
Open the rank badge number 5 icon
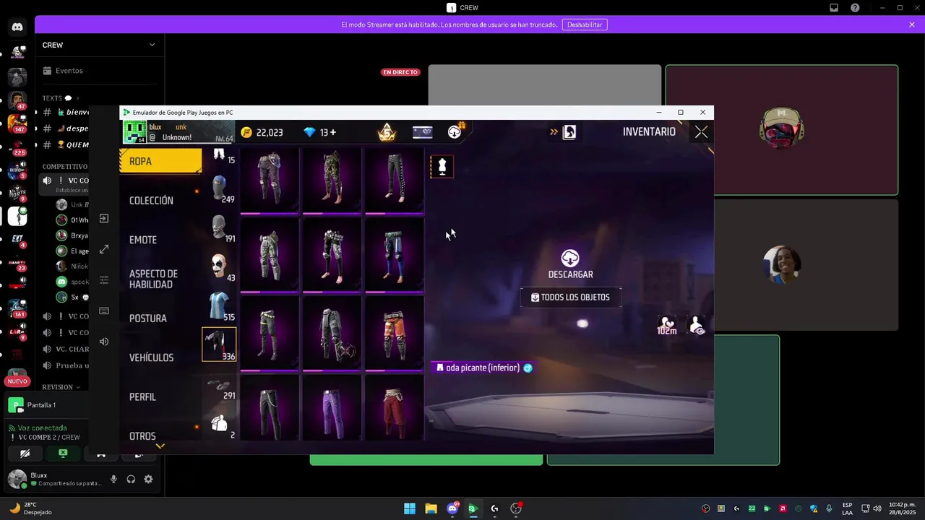(x=387, y=132)
